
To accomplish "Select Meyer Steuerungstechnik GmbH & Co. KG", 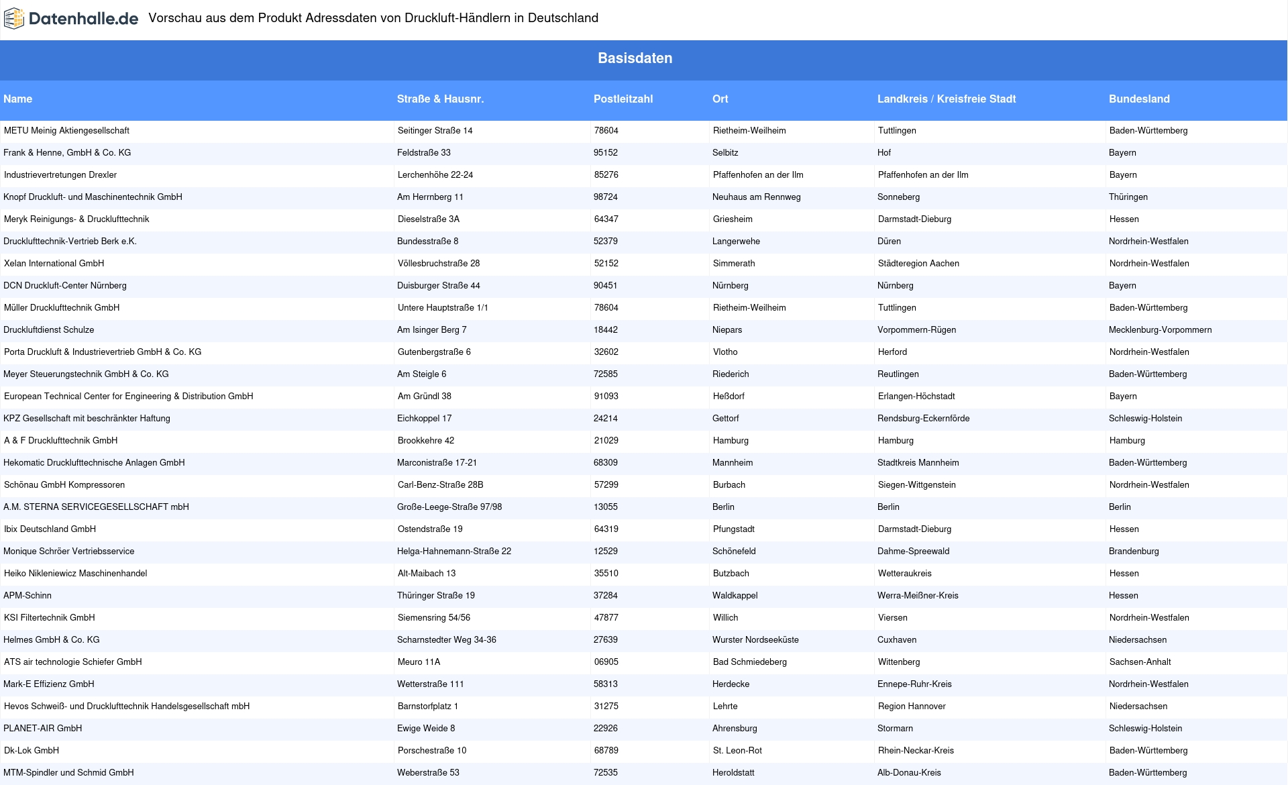I will [x=86, y=374].
